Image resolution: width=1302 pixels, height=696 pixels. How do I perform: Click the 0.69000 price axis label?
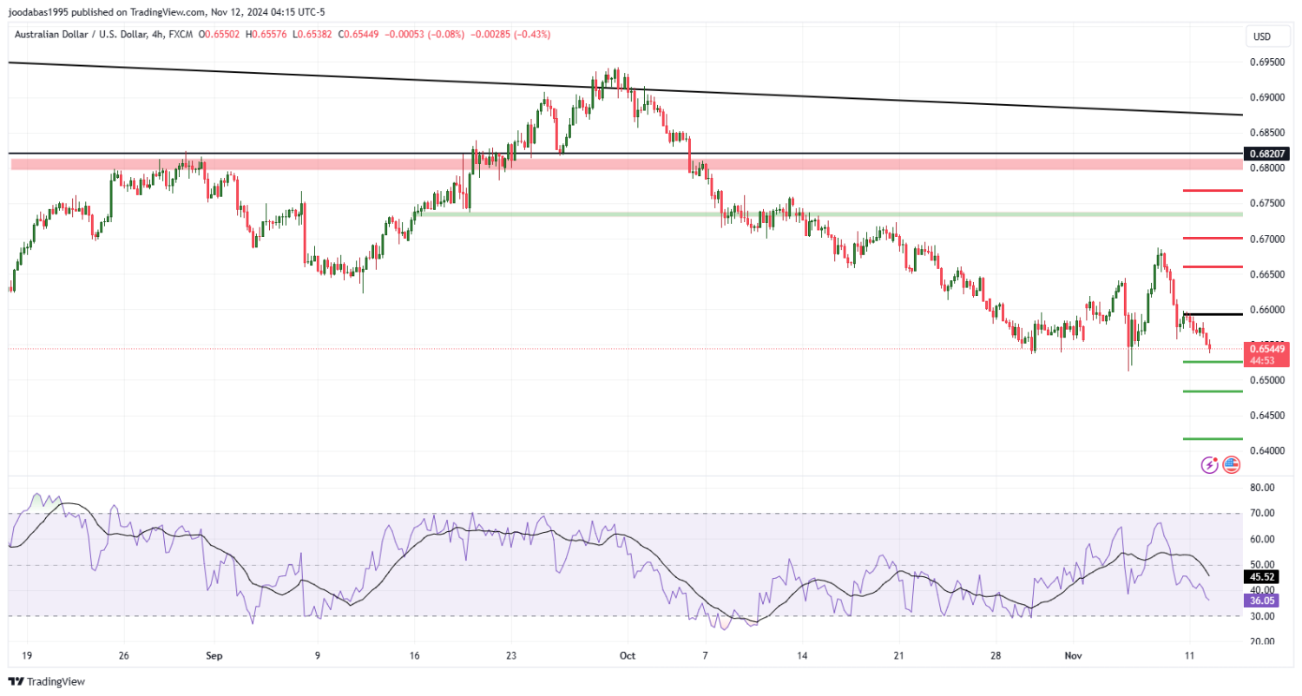(1267, 97)
